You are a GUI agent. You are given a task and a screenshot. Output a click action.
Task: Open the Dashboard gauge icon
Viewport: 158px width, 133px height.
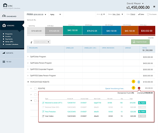click(4, 16)
